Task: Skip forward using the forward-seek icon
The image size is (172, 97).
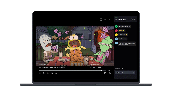Action: (x=48, y=73)
